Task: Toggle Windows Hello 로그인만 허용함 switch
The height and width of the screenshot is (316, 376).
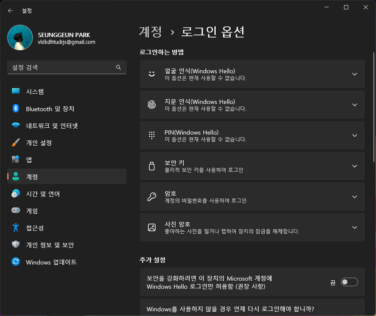Action: [350, 282]
